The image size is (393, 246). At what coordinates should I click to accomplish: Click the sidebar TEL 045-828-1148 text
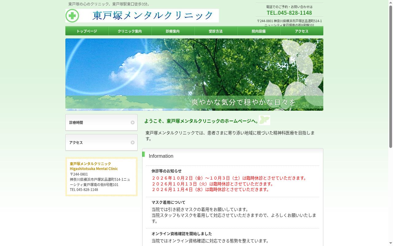point(84,190)
